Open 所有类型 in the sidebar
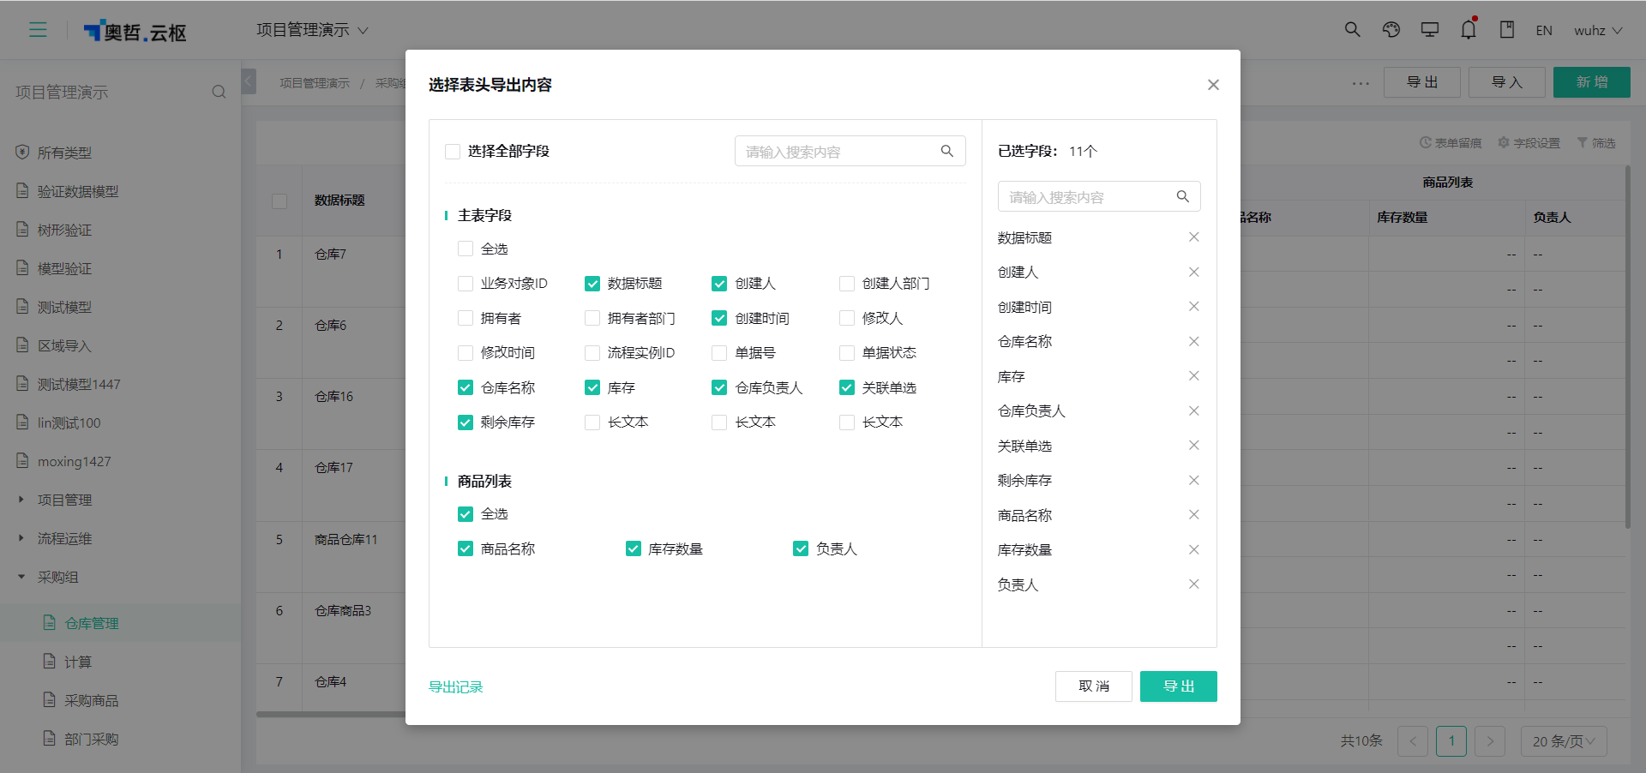The height and width of the screenshot is (773, 1646). [x=64, y=153]
